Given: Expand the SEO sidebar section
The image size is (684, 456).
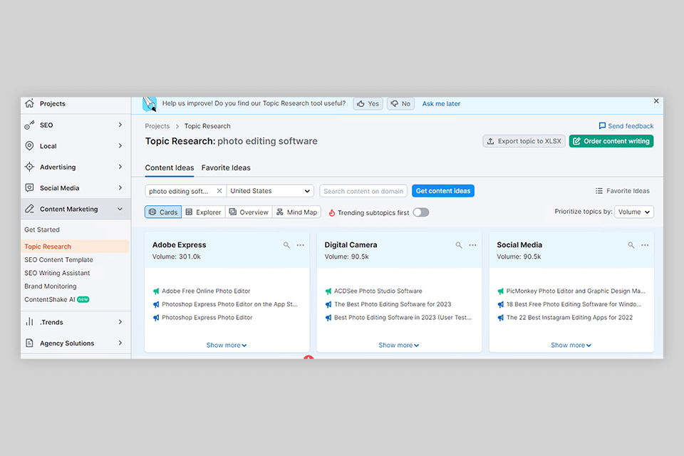Looking at the screenshot, I should 120,125.
